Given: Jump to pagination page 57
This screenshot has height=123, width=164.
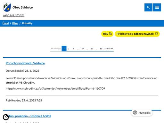Looking at the screenshot, I should (92, 49).
